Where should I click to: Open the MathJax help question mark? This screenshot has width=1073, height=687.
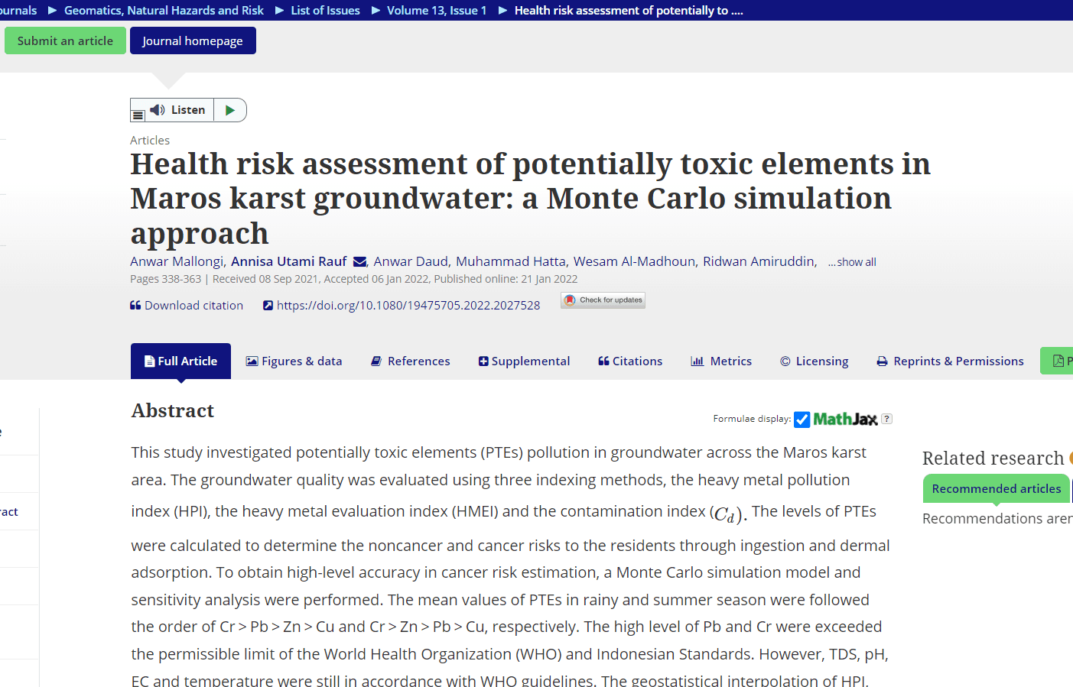point(886,419)
